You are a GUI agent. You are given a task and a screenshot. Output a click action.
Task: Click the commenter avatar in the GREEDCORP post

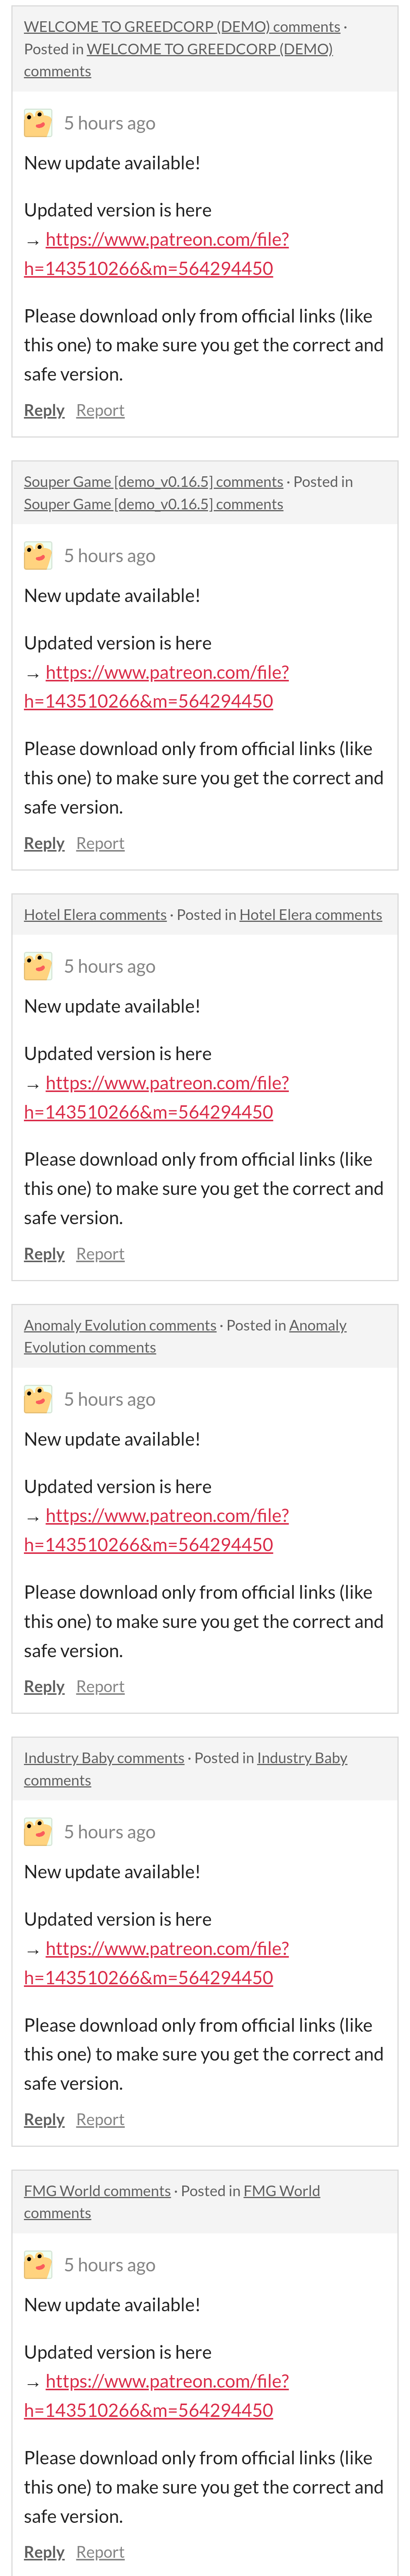pyautogui.click(x=38, y=123)
